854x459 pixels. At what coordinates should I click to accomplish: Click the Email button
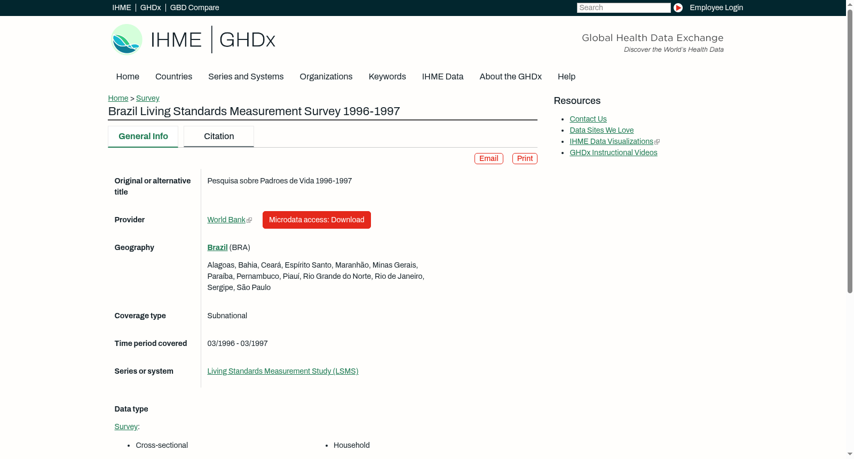489,159
